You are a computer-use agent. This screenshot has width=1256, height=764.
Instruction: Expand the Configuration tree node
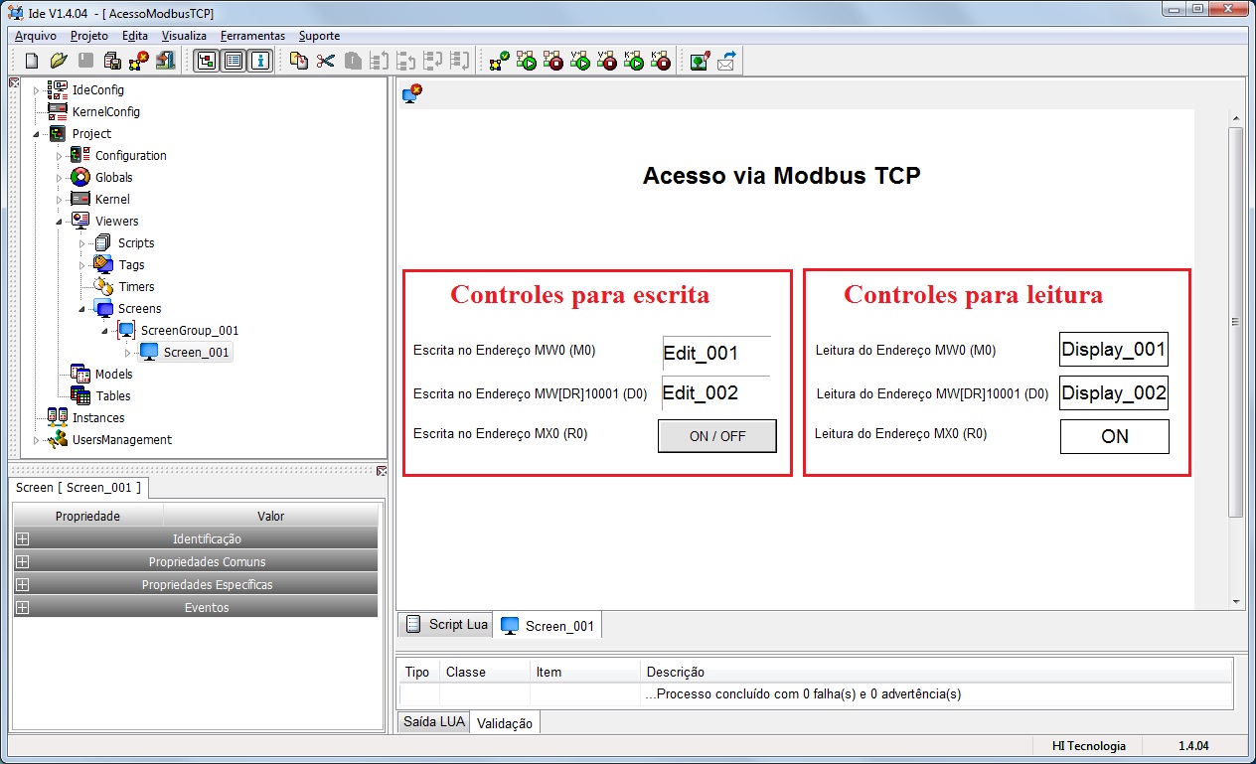(60, 156)
